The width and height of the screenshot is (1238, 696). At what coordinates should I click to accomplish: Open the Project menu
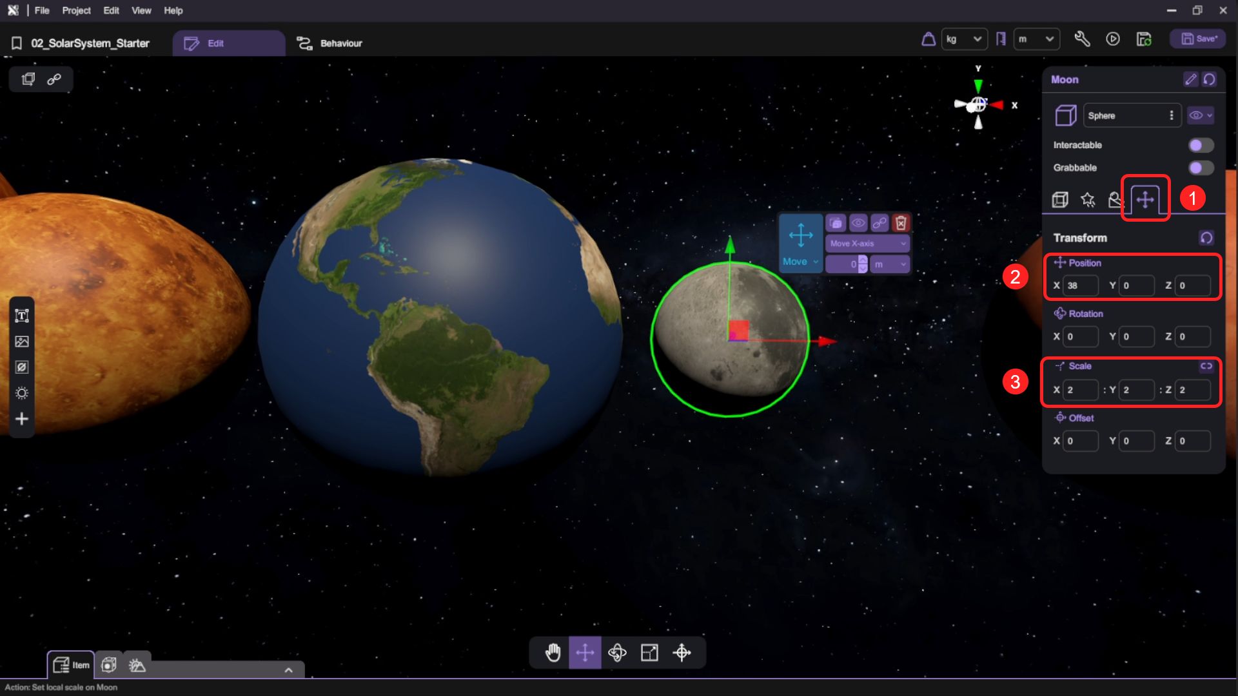pos(76,10)
